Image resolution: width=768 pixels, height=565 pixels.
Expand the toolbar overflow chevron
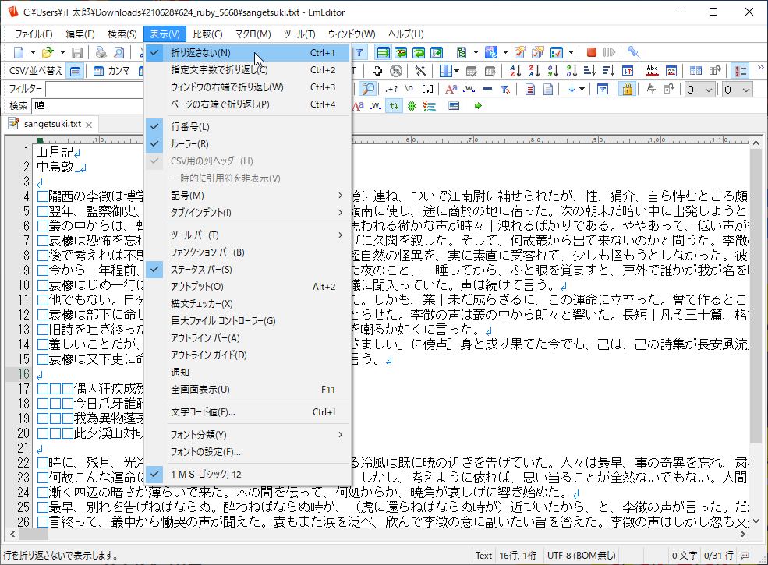coord(761,68)
